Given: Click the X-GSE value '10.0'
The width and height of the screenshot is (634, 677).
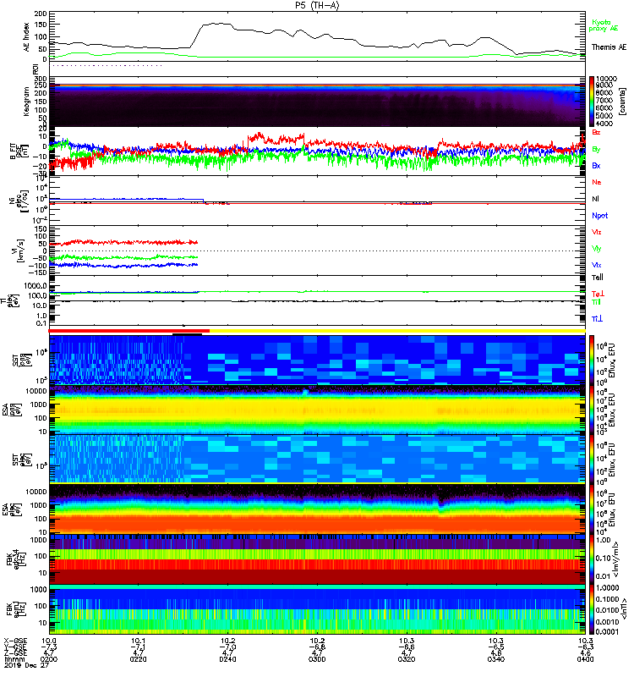Looking at the screenshot, I should point(49,641).
